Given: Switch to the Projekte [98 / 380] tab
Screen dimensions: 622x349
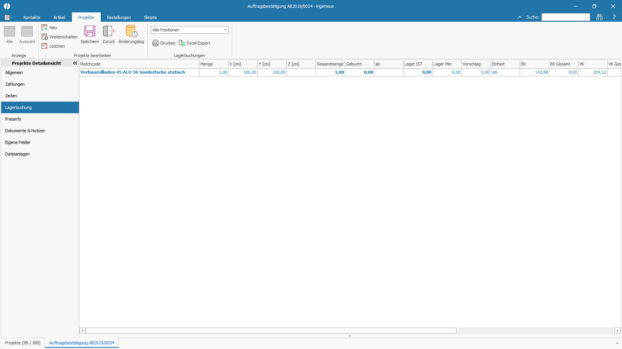Looking at the screenshot, I should 23,343.
